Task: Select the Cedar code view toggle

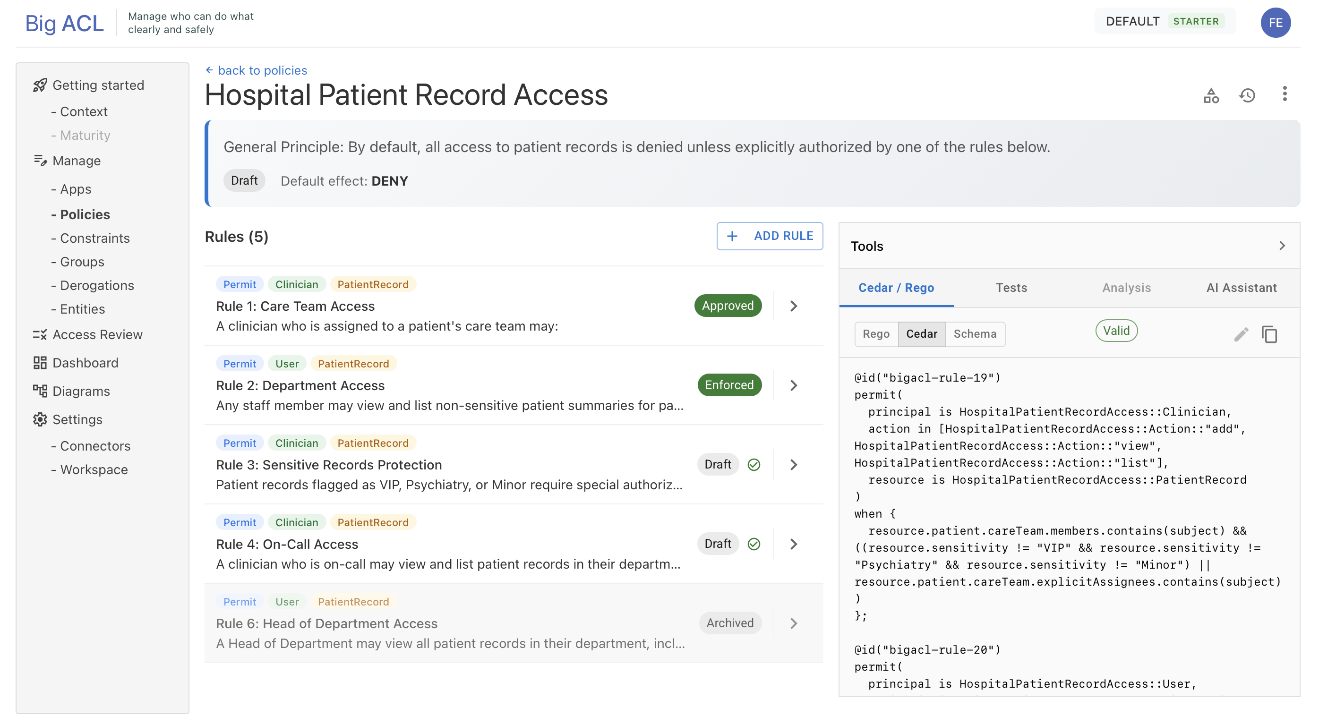Action: 921,334
